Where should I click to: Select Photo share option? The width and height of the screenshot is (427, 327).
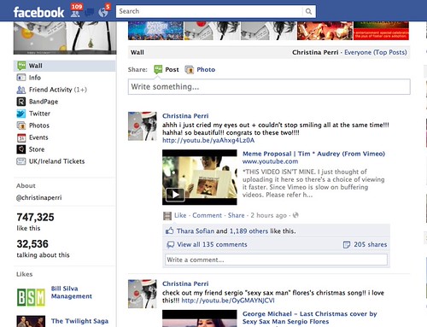(206, 69)
